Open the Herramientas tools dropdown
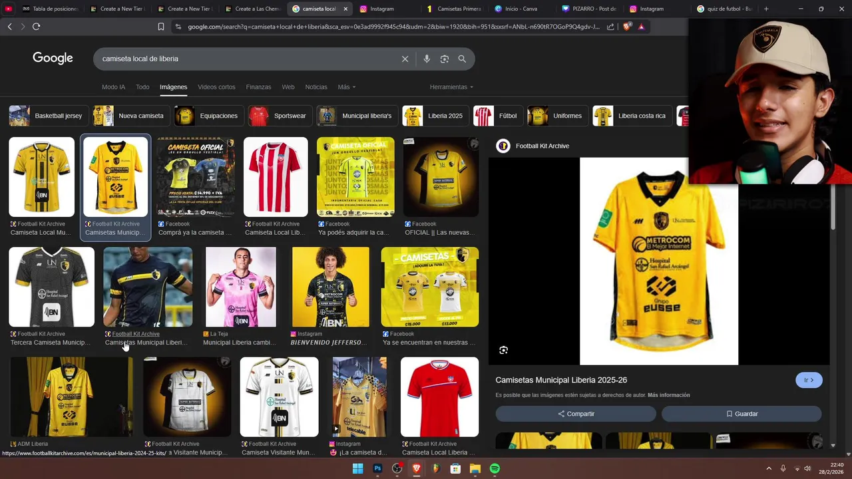The width and height of the screenshot is (852, 479). tap(451, 87)
